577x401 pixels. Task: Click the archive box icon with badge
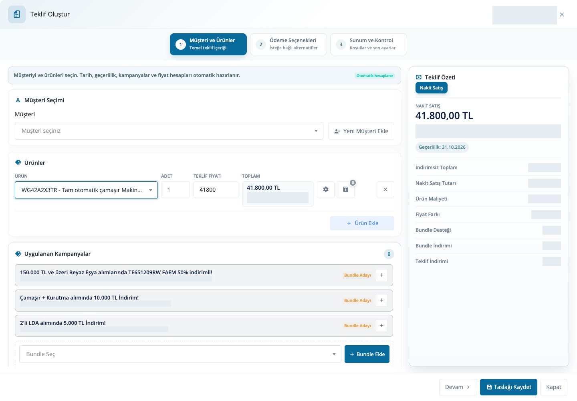tap(345, 190)
